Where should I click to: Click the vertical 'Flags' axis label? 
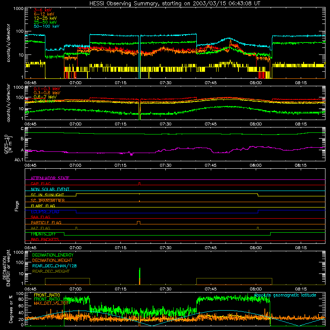[16, 206]
